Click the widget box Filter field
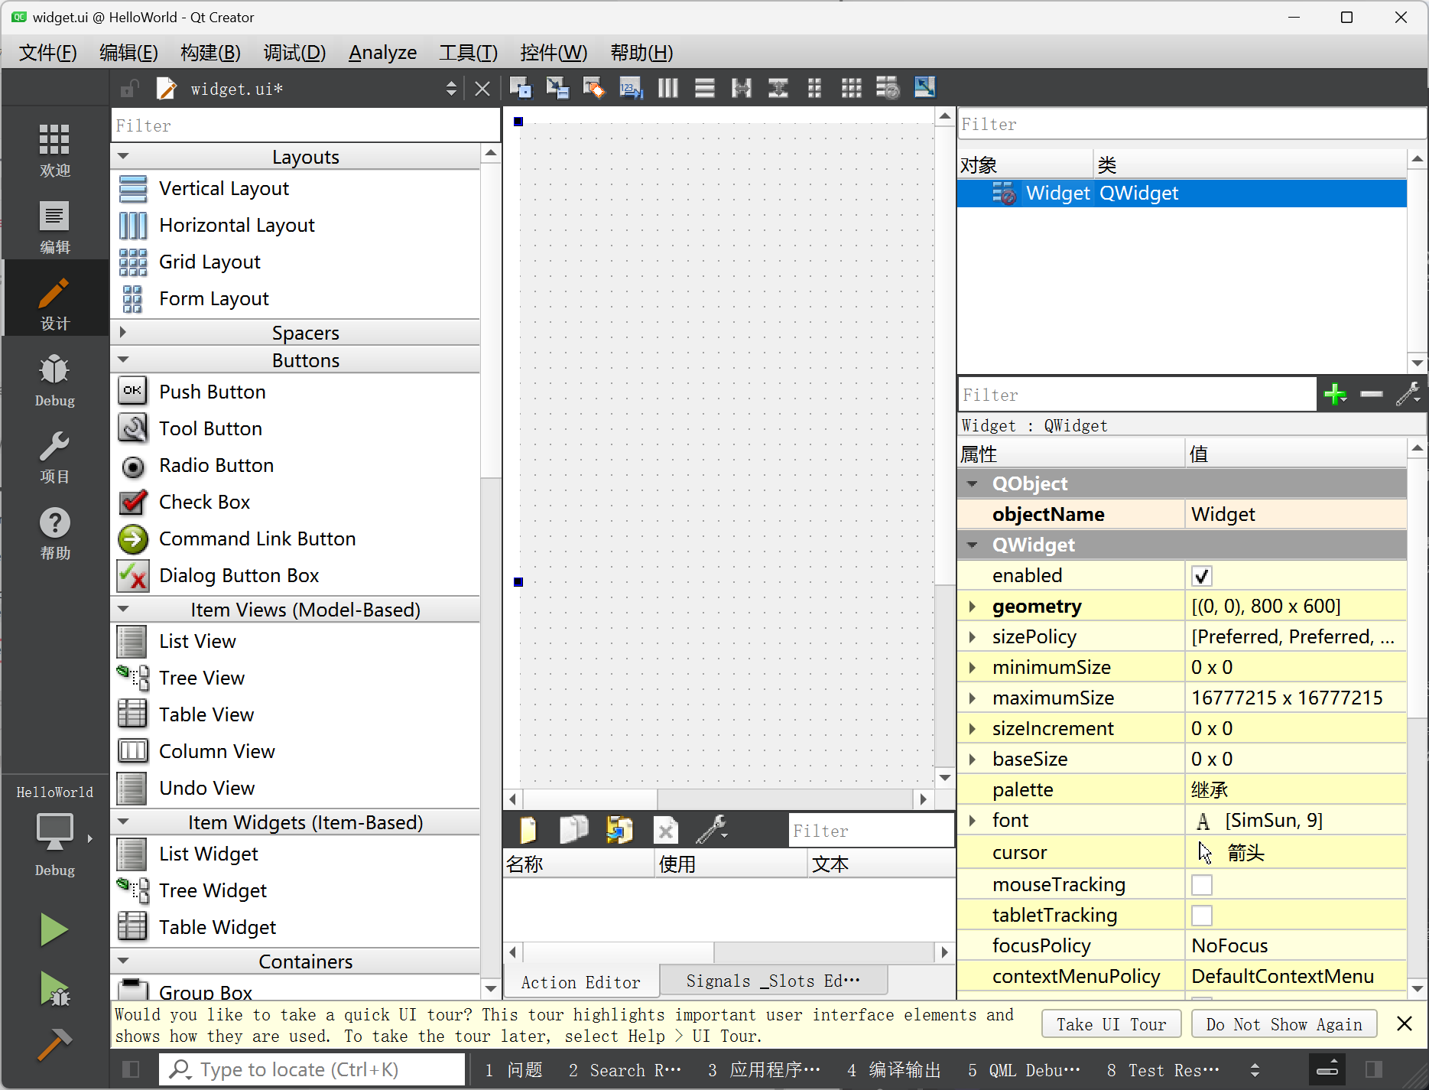 click(306, 125)
